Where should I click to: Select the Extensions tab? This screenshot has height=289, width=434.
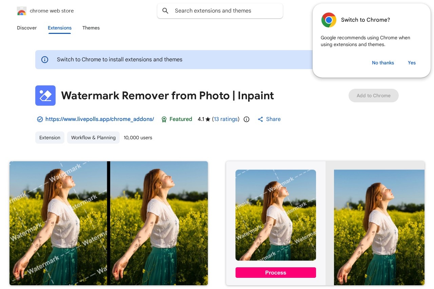pyautogui.click(x=60, y=28)
